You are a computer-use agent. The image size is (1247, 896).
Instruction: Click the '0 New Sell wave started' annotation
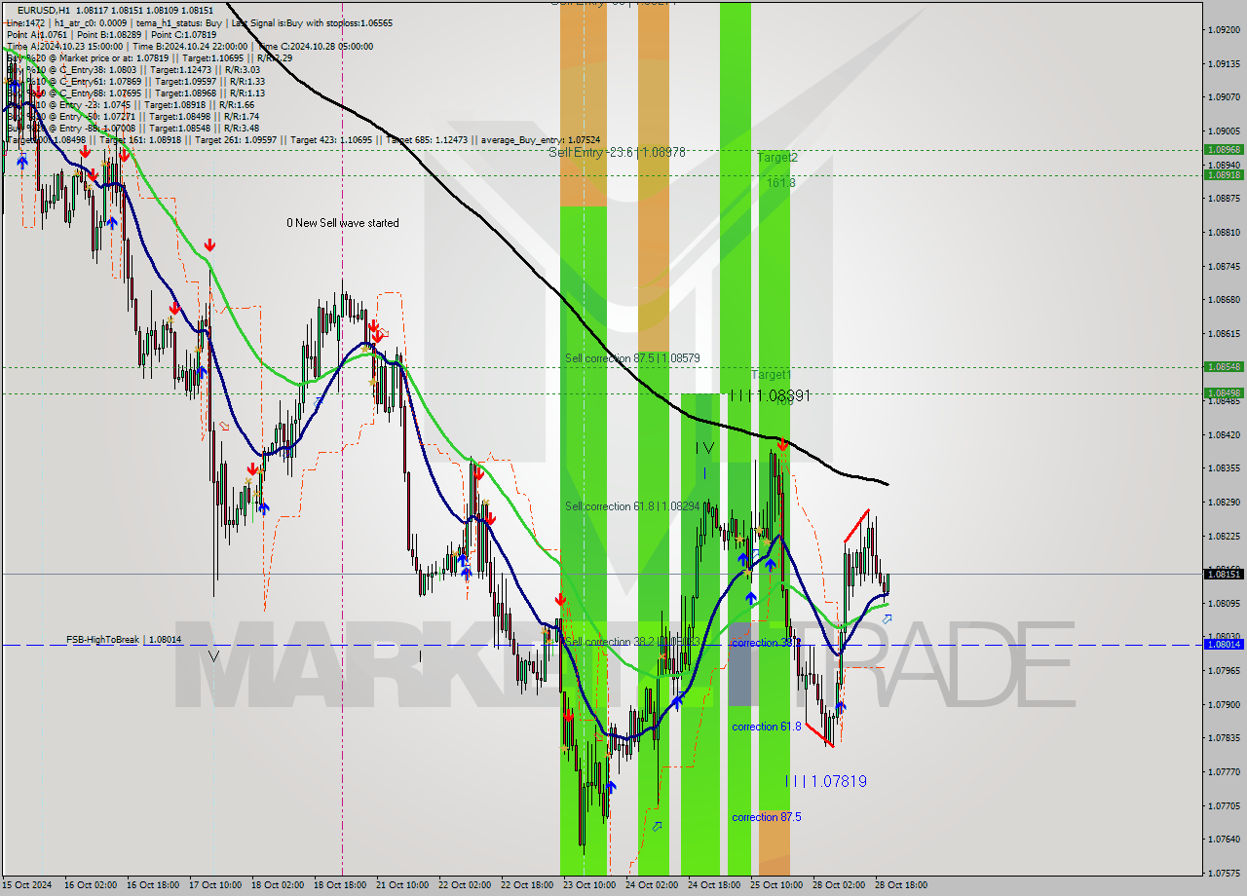[x=343, y=223]
